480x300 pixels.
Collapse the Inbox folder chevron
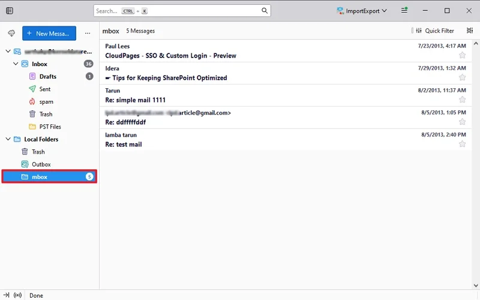click(16, 64)
